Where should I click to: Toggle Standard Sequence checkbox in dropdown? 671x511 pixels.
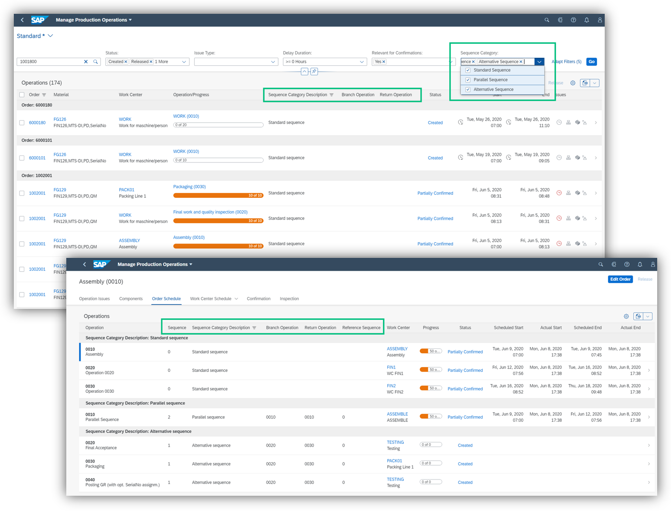coord(468,70)
